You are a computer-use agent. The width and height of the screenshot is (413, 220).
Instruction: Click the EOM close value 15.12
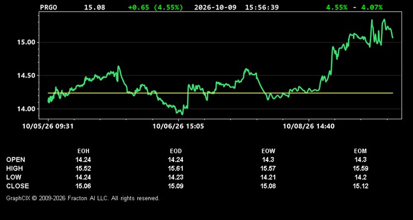(360, 186)
